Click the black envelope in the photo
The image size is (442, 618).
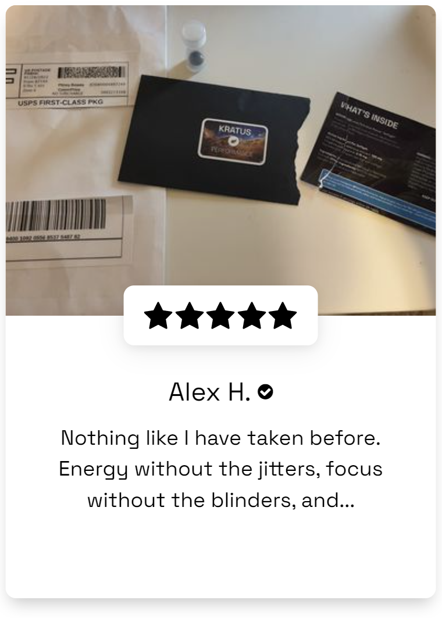coord(215,140)
